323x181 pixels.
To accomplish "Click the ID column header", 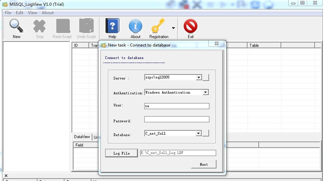I will pos(80,45).
